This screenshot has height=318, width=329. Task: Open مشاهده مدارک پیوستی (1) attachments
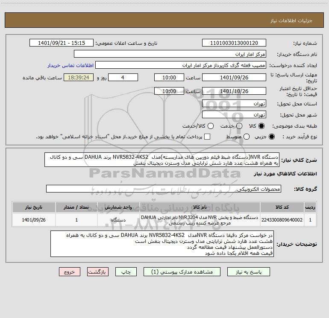[182, 272]
